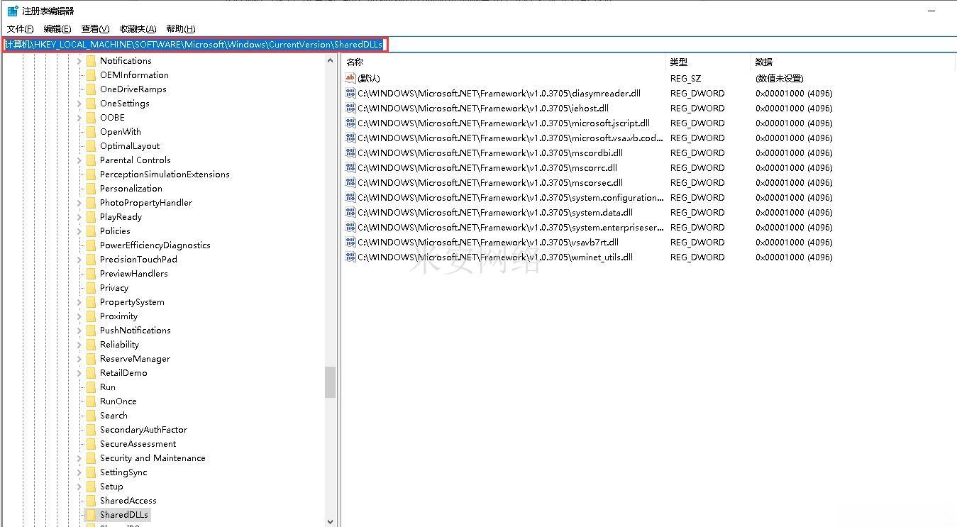The width and height of the screenshot is (957, 527).
Task: Open the 收藏夹(A) menu
Action: (x=138, y=28)
